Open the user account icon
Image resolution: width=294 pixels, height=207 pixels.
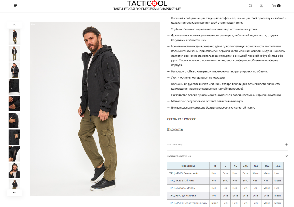click(261, 6)
